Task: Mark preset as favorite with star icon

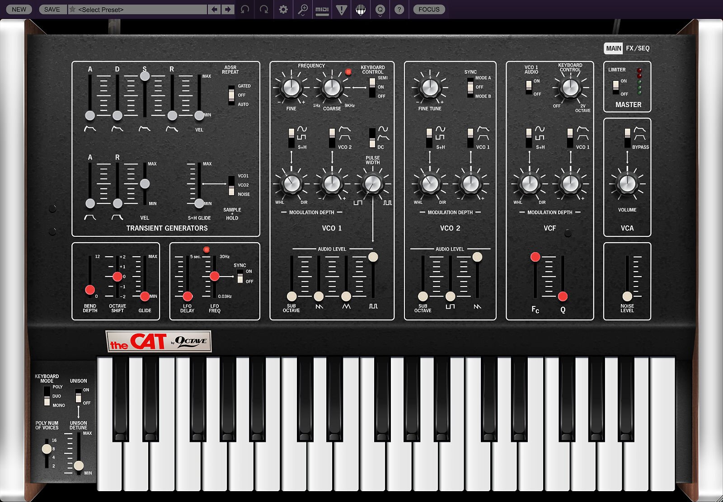Action: click(x=72, y=9)
